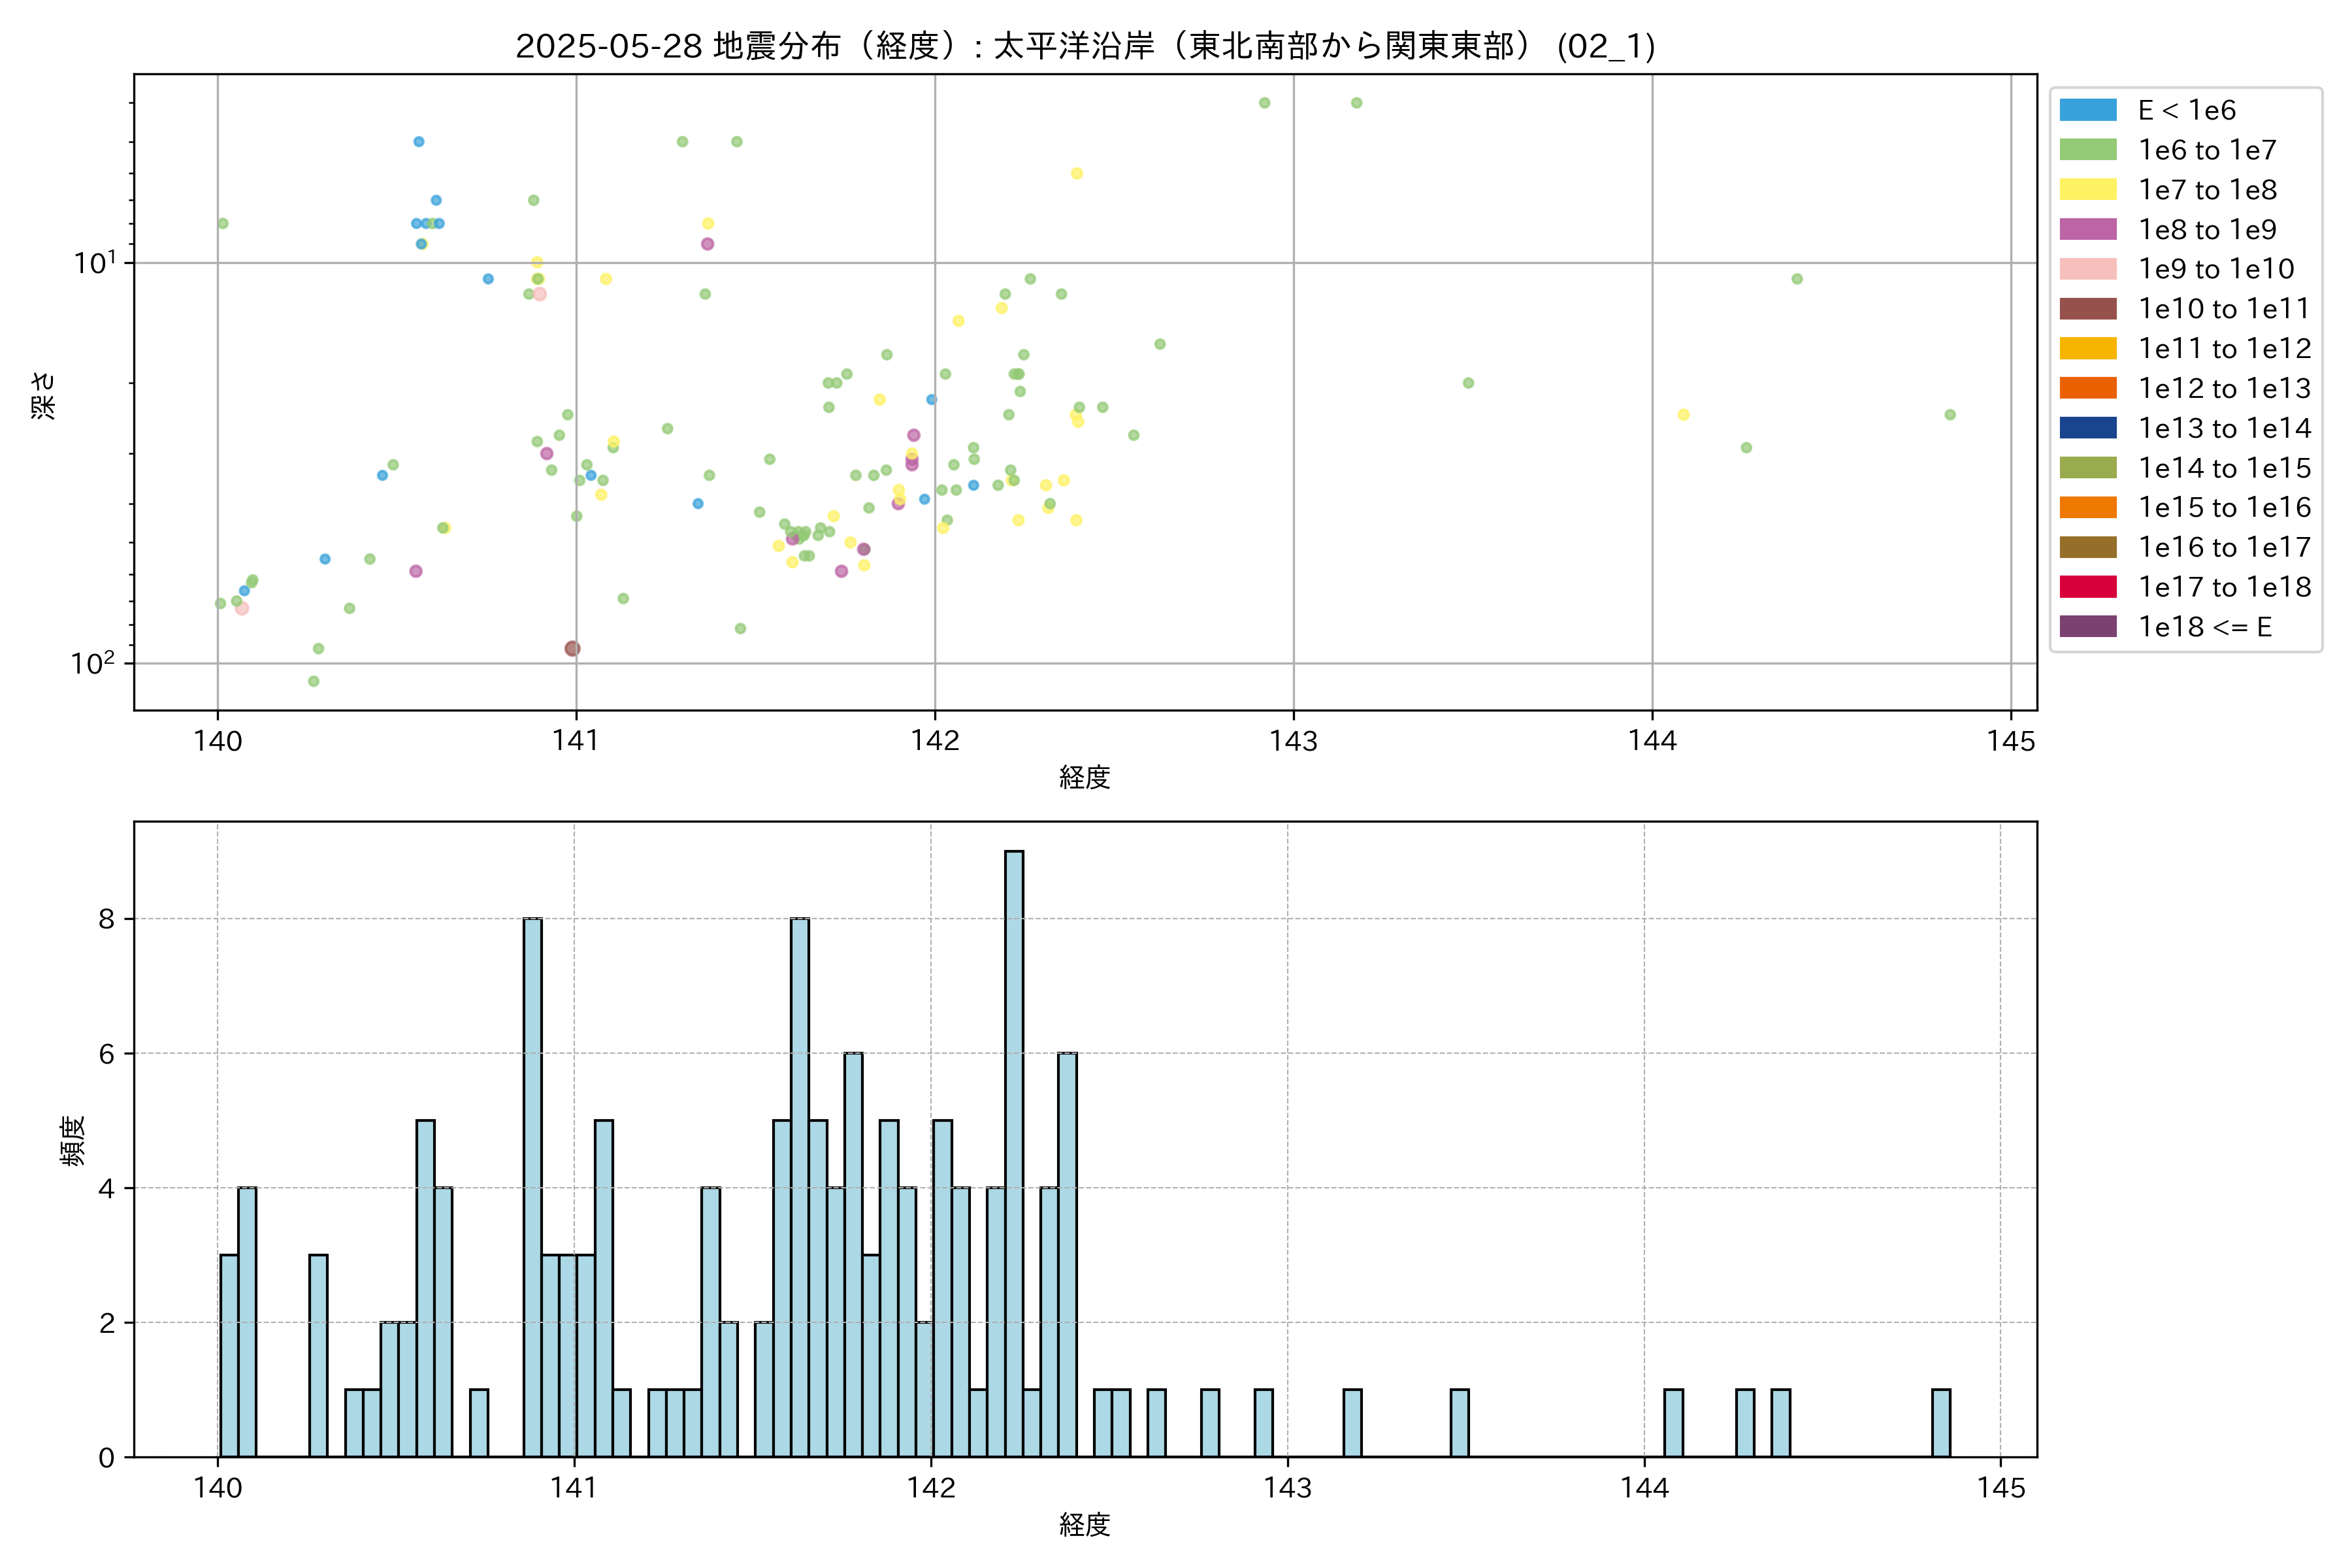Click the tallest histogram bar with frequency 9
The width and height of the screenshot is (2352, 1568).
click(1014, 1153)
